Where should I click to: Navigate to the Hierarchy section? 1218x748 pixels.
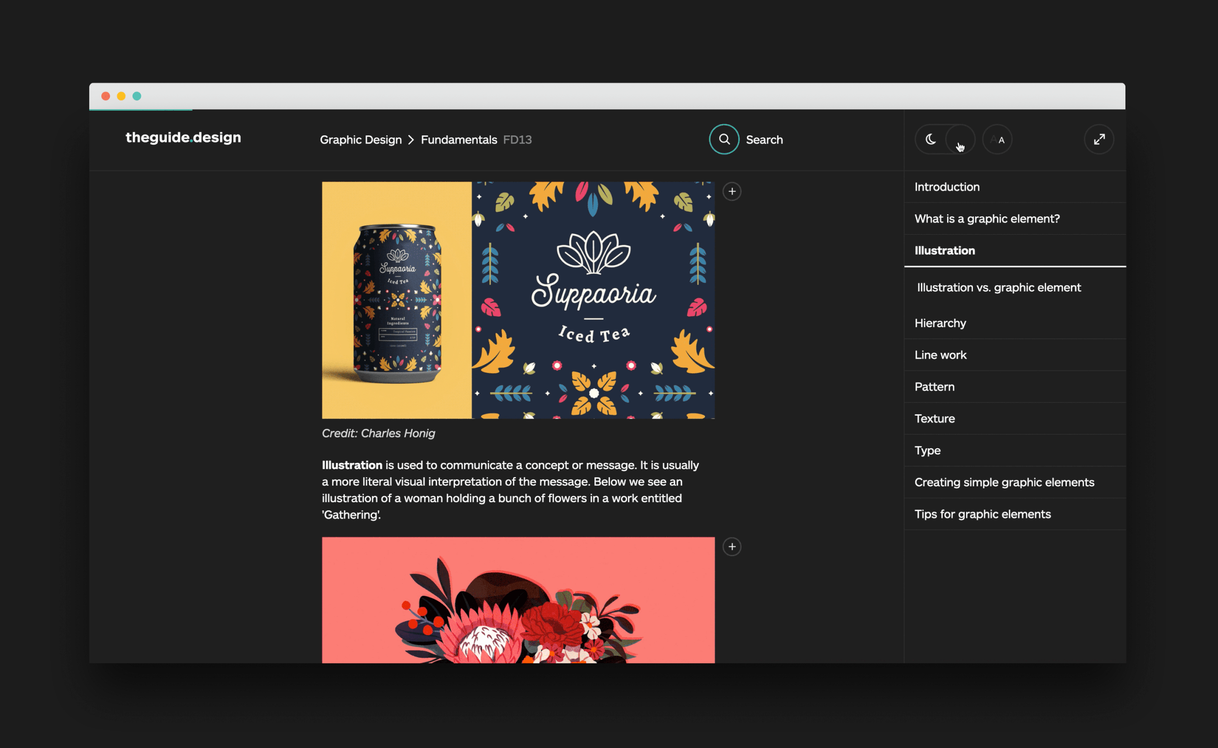(x=940, y=323)
